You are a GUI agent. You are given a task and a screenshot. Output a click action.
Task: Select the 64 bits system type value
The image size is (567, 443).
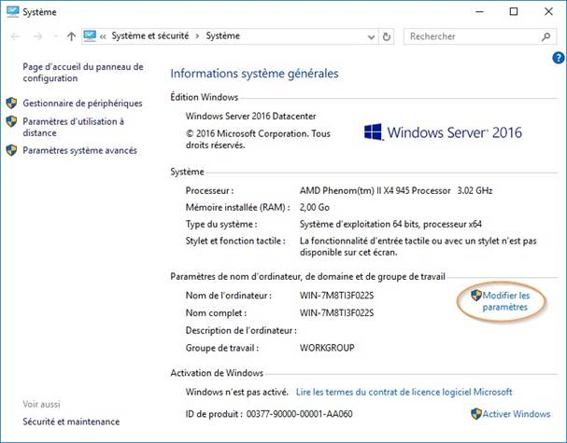tap(390, 224)
